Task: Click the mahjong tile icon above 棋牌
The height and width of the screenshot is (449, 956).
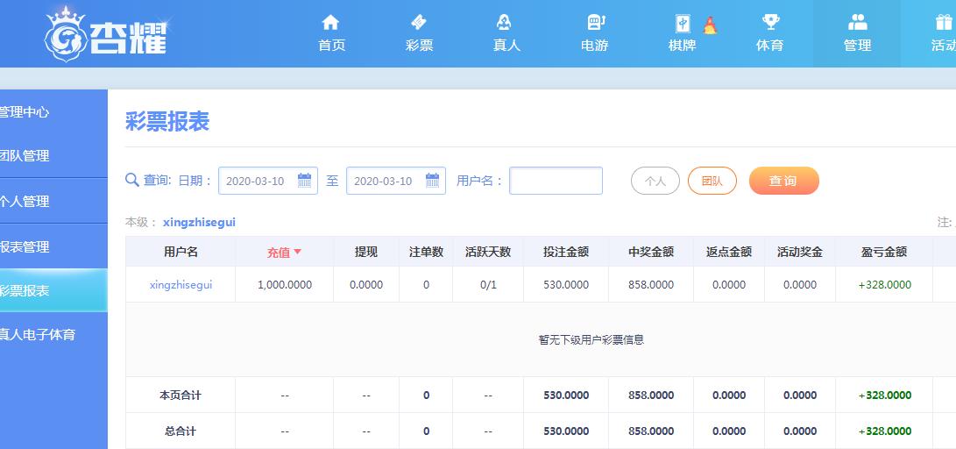Action: (683, 23)
